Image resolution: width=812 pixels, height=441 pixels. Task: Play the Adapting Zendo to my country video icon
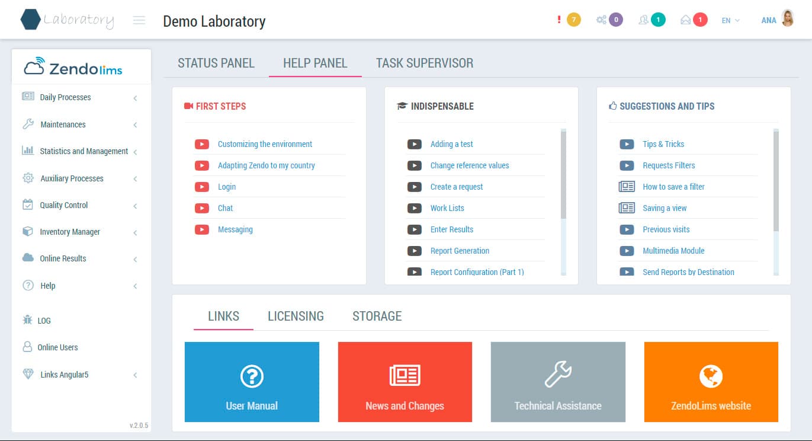[x=202, y=165]
